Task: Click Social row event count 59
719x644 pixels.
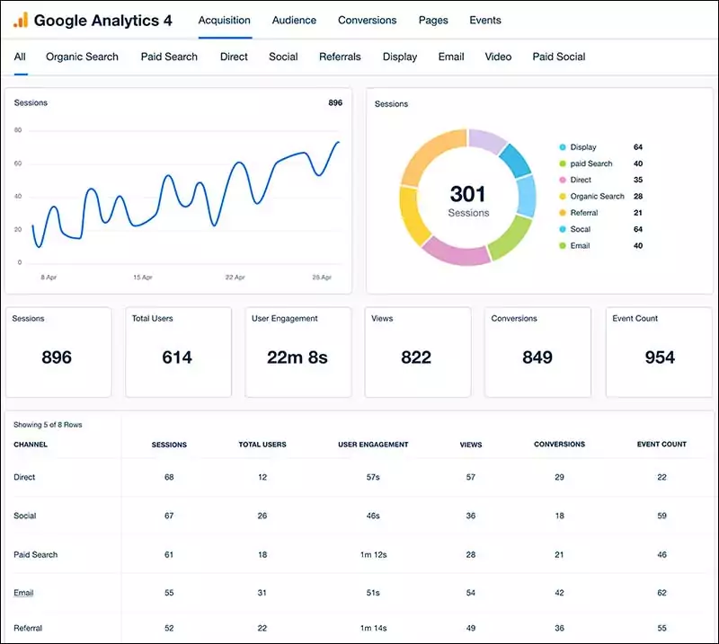Action: [661, 516]
